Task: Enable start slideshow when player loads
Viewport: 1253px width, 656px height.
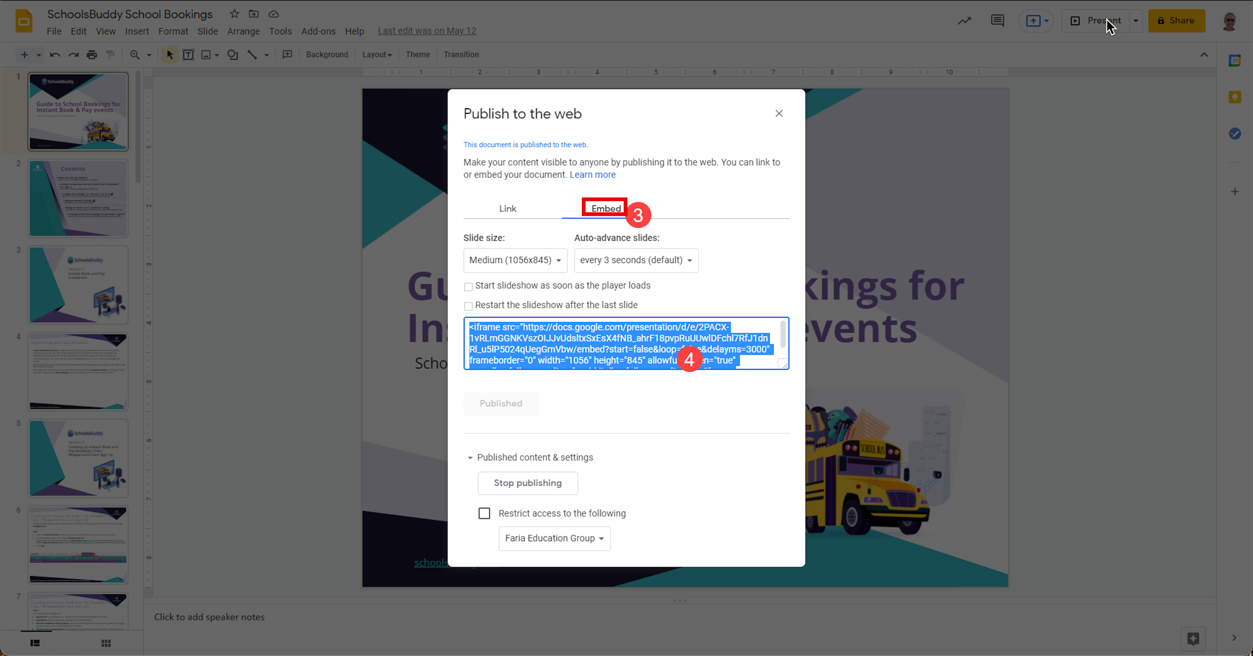Action: click(x=468, y=287)
